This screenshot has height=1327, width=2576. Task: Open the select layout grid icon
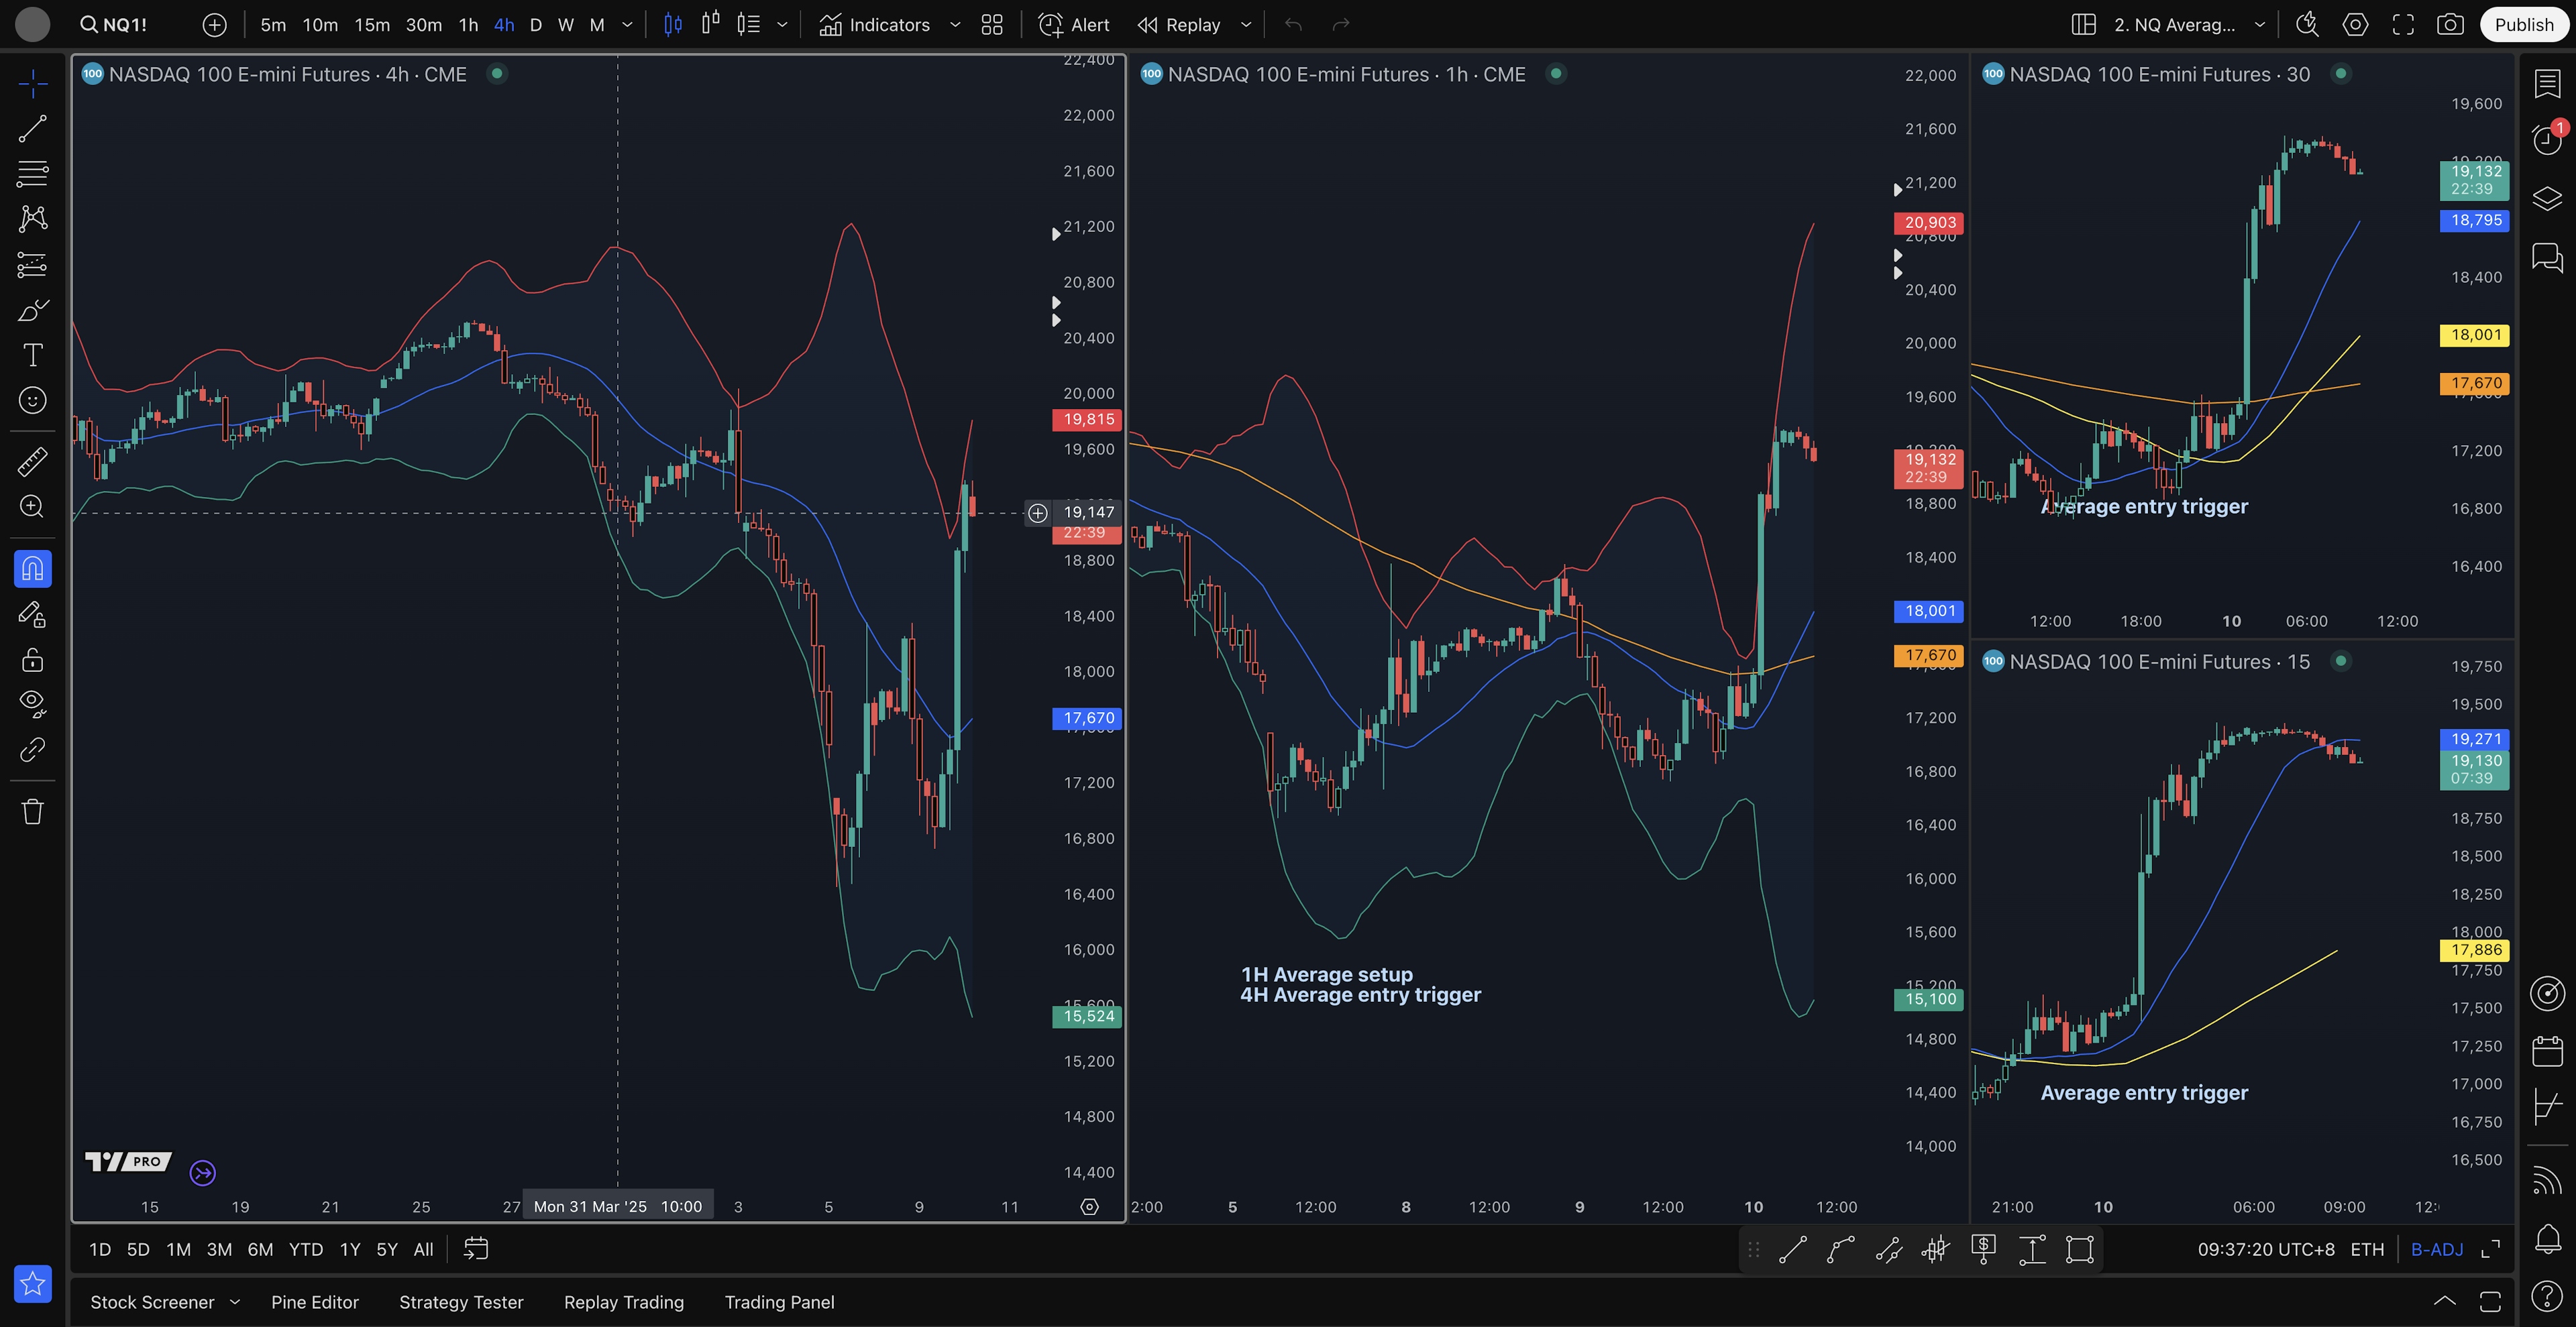2083,24
